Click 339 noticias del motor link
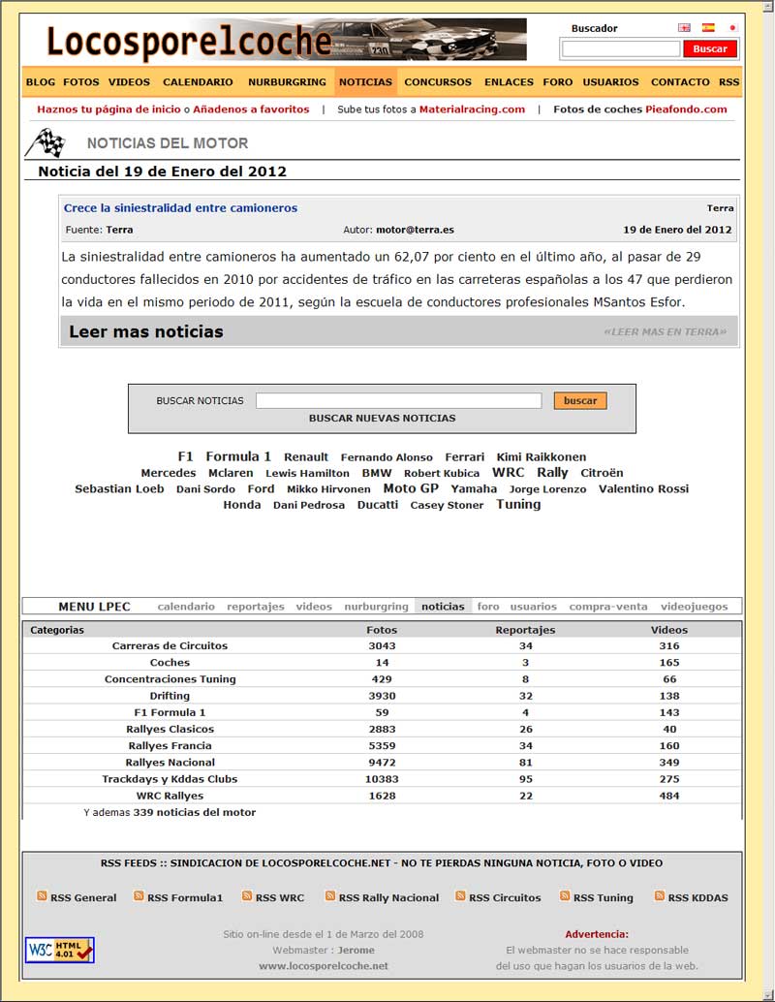775x1002 pixels. point(194,812)
